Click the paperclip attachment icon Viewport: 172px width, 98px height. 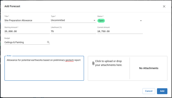(x=93, y=63)
